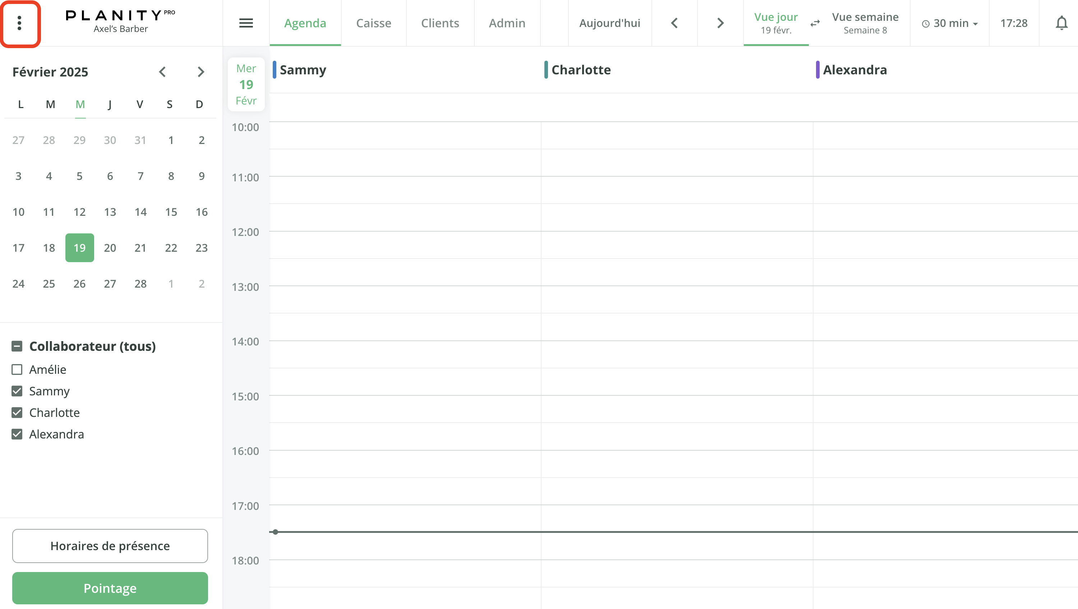Open the notifications bell

pyautogui.click(x=1061, y=23)
